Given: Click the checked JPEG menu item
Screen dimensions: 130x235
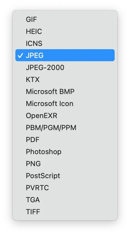Looking at the screenshot, I should tap(65, 55).
